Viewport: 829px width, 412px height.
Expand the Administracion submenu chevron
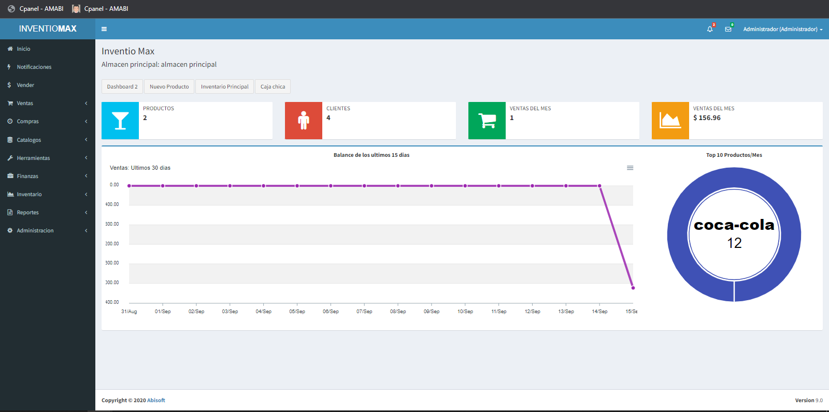(86, 230)
